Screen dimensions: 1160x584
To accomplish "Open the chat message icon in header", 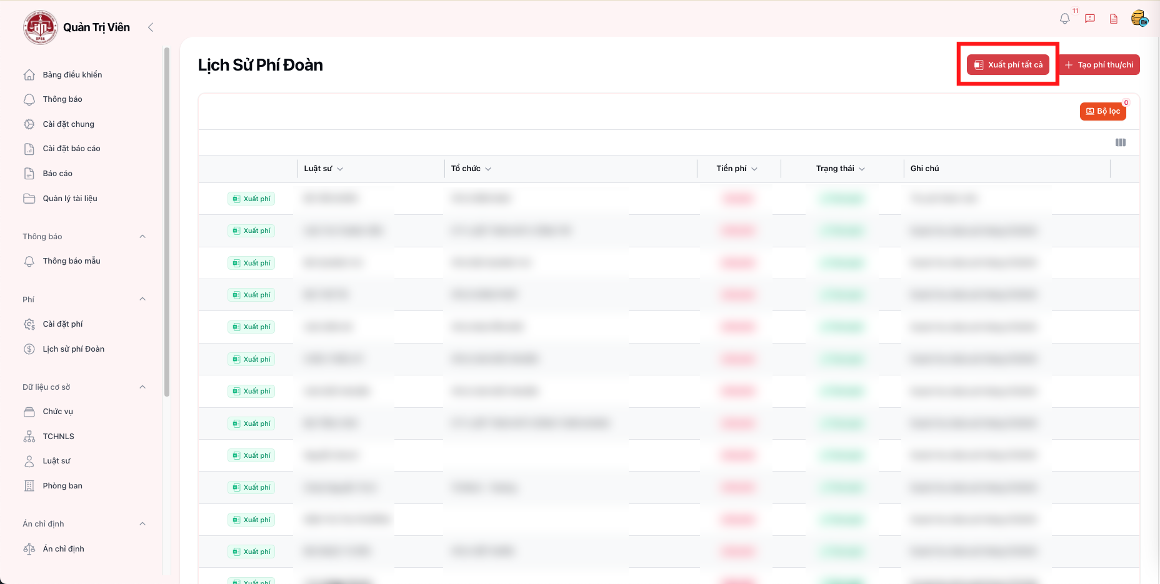I will [1090, 19].
